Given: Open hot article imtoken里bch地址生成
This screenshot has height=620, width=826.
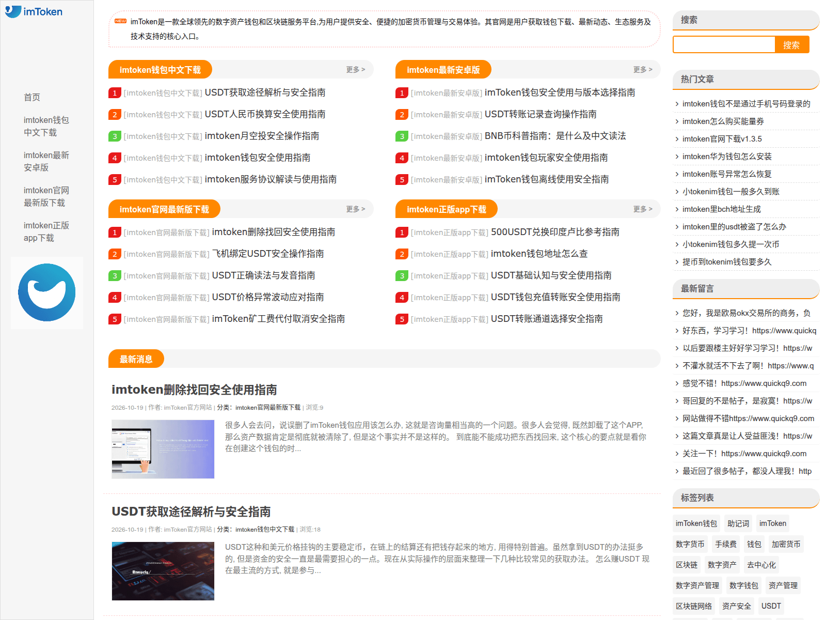Looking at the screenshot, I should (x=722, y=209).
